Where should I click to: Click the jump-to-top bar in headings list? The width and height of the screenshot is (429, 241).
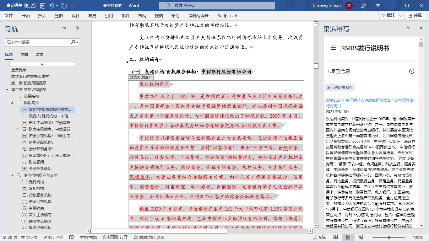[42, 64]
